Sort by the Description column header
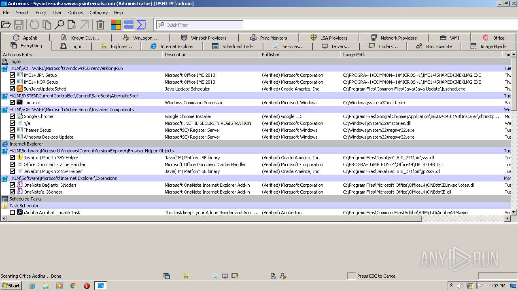This screenshot has height=291, width=518. click(x=211, y=55)
